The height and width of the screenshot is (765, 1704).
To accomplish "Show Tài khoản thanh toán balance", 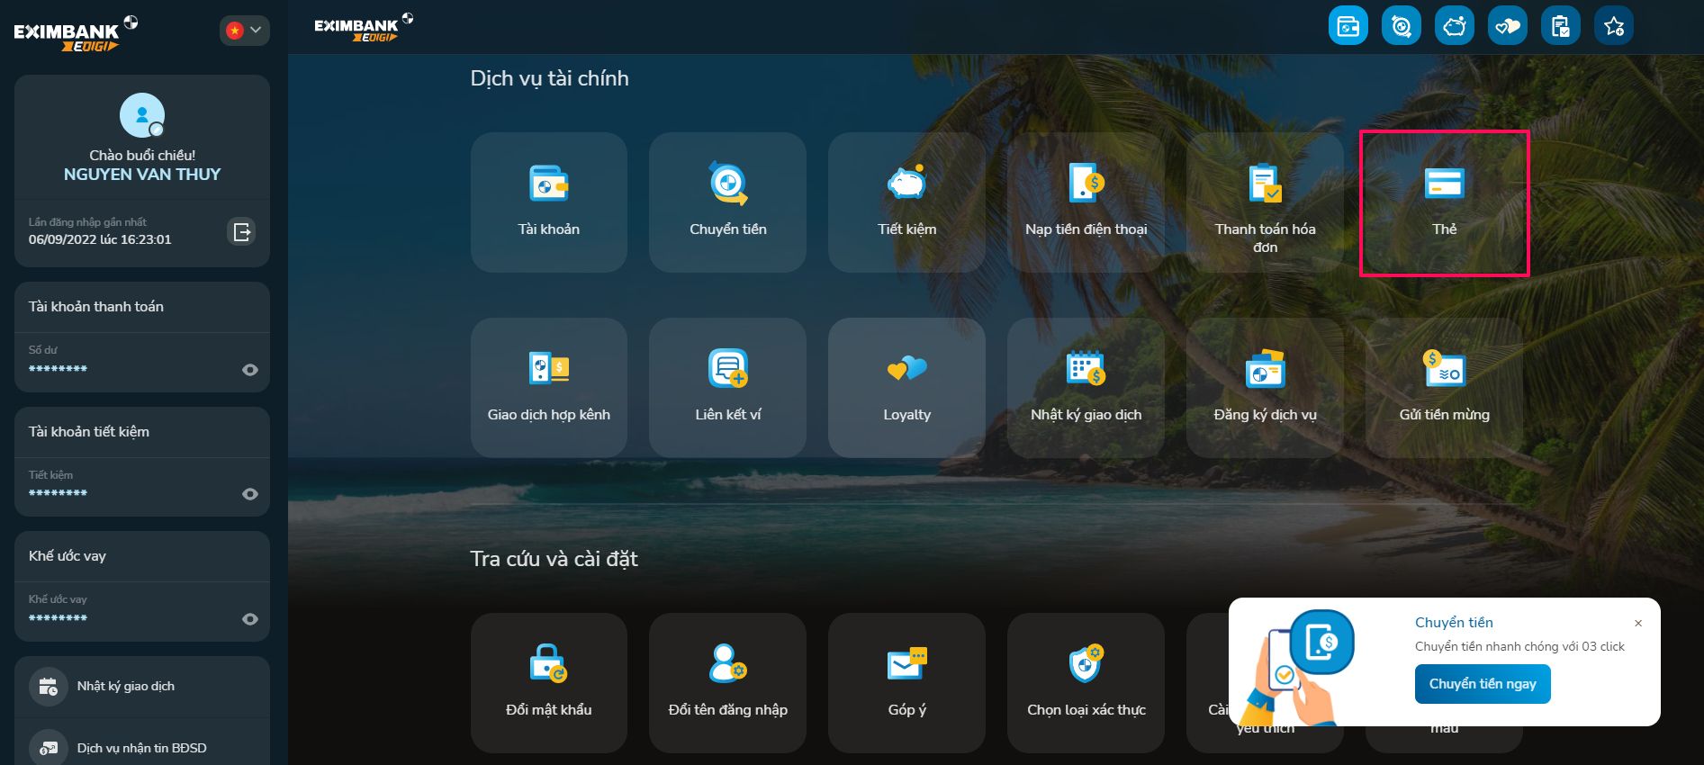I will (x=250, y=370).
